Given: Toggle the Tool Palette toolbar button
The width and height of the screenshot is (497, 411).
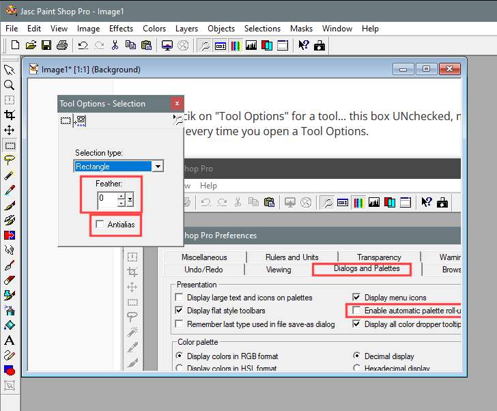Looking at the screenshot, I should point(221,46).
